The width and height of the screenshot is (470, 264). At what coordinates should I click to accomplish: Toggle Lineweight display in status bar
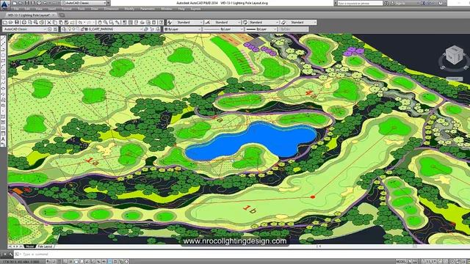coord(104,261)
